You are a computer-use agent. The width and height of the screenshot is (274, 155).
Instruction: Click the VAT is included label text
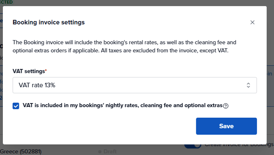123,106
